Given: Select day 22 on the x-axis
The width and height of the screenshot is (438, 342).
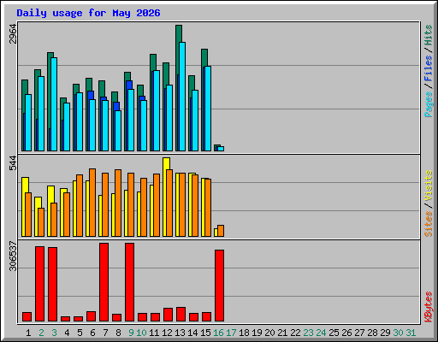Looking at the screenshot, I should [x=295, y=333].
